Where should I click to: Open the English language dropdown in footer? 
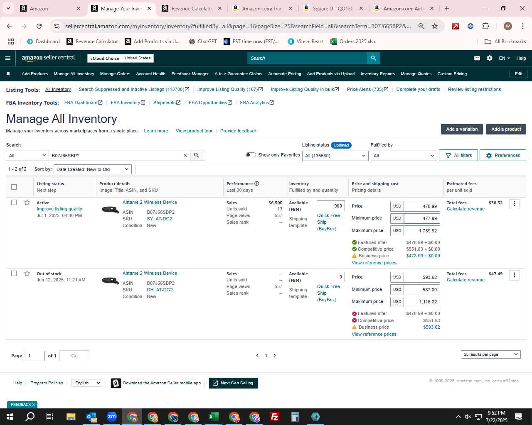[x=87, y=383]
